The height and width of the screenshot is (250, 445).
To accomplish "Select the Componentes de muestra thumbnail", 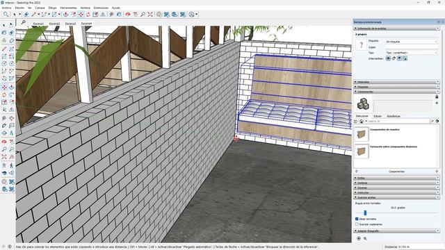I will [362, 134].
